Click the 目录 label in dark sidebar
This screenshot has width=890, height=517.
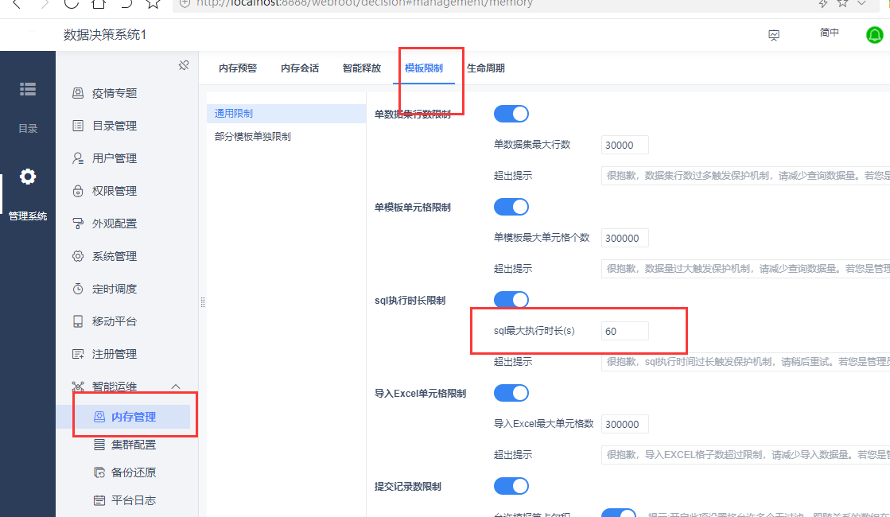[28, 129]
